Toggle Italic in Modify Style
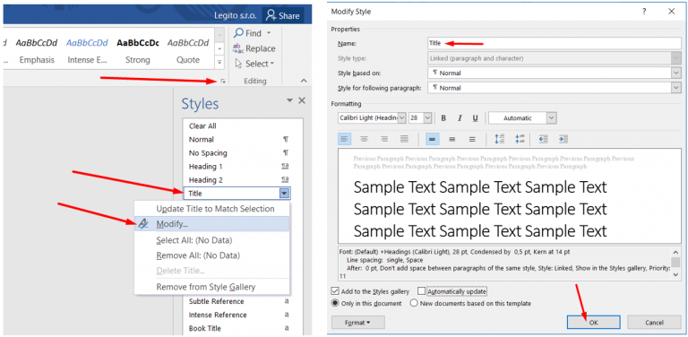688x337 pixels. pos(460,118)
